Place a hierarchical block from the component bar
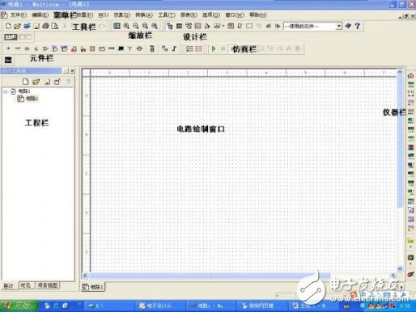The image size is (416, 312). pos(164,48)
